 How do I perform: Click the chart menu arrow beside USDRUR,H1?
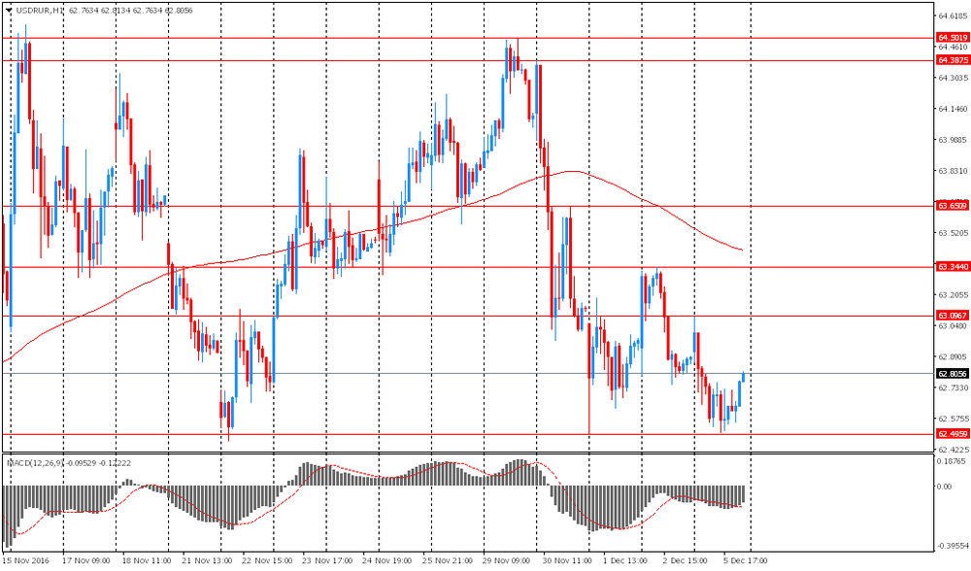tap(8, 11)
